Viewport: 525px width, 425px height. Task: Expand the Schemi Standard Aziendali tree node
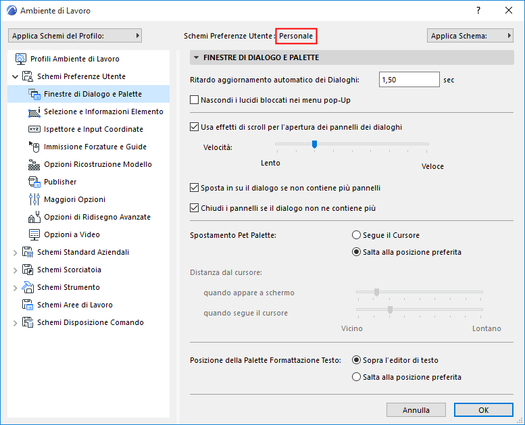point(16,253)
